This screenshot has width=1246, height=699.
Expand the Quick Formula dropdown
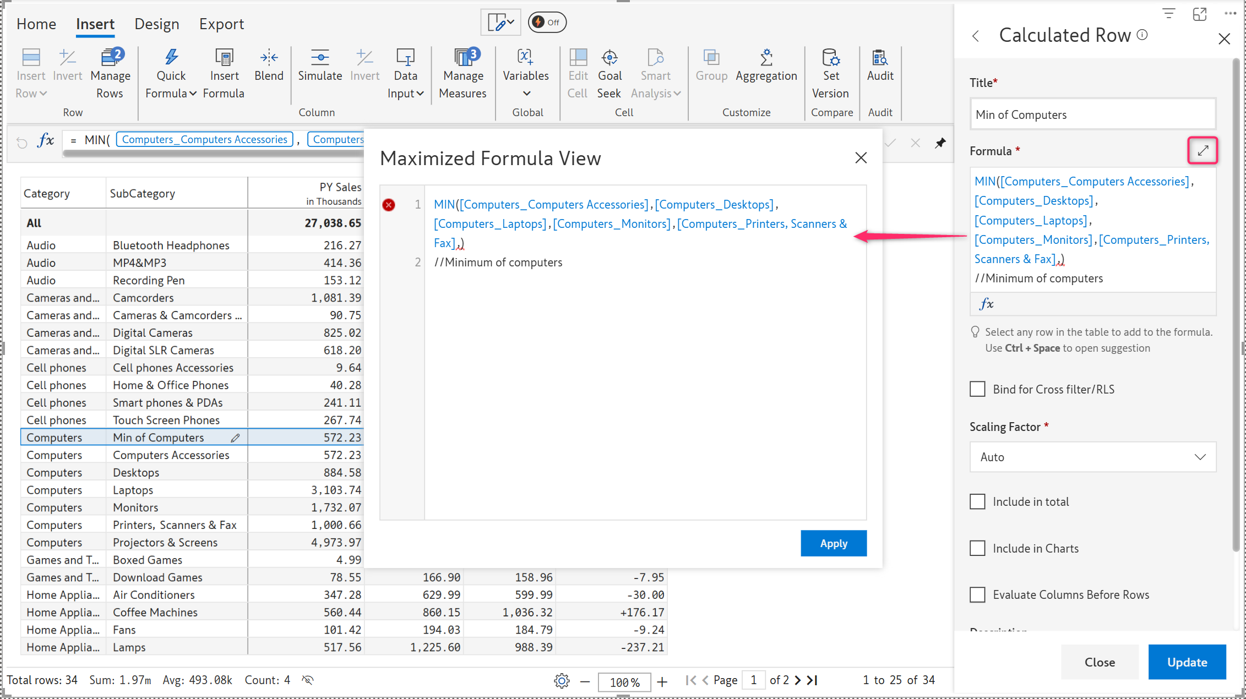(171, 93)
